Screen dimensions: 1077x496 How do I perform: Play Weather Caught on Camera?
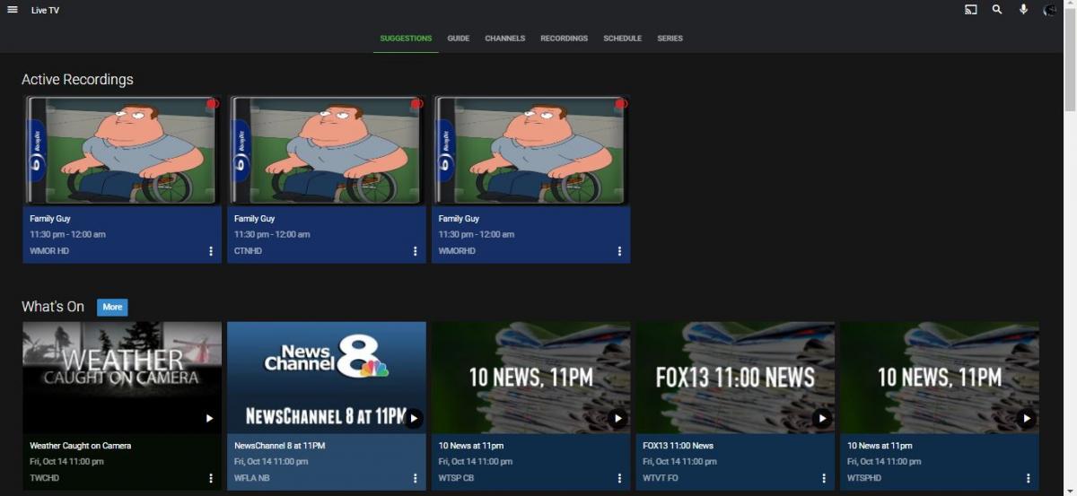coord(209,418)
